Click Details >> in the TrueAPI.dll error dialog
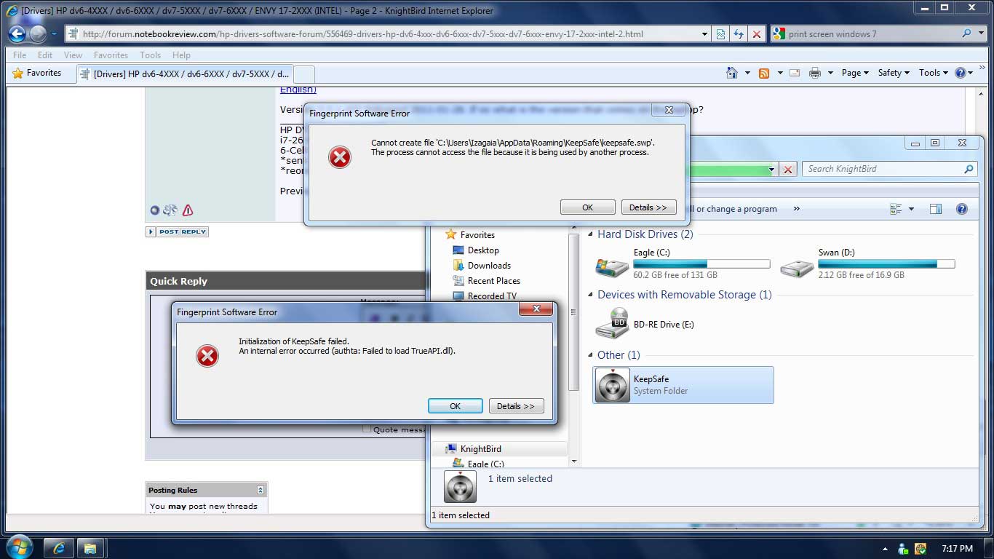The image size is (994, 559). [516, 406]
